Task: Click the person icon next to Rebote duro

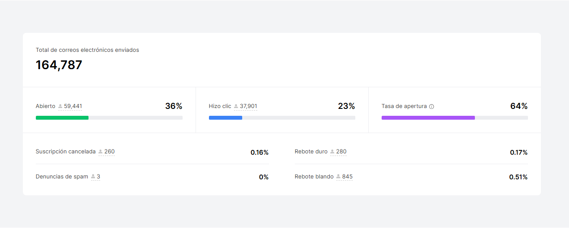Action: pos(332,152)
